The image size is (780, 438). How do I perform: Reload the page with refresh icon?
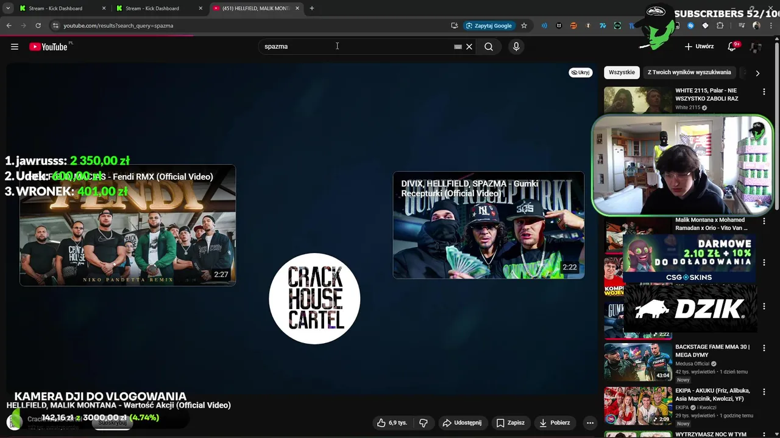tap(38, 26)
